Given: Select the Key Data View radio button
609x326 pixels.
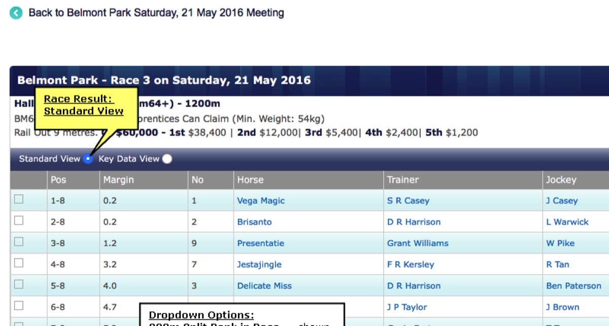Looking at the screenshot, I should [167, 159].
